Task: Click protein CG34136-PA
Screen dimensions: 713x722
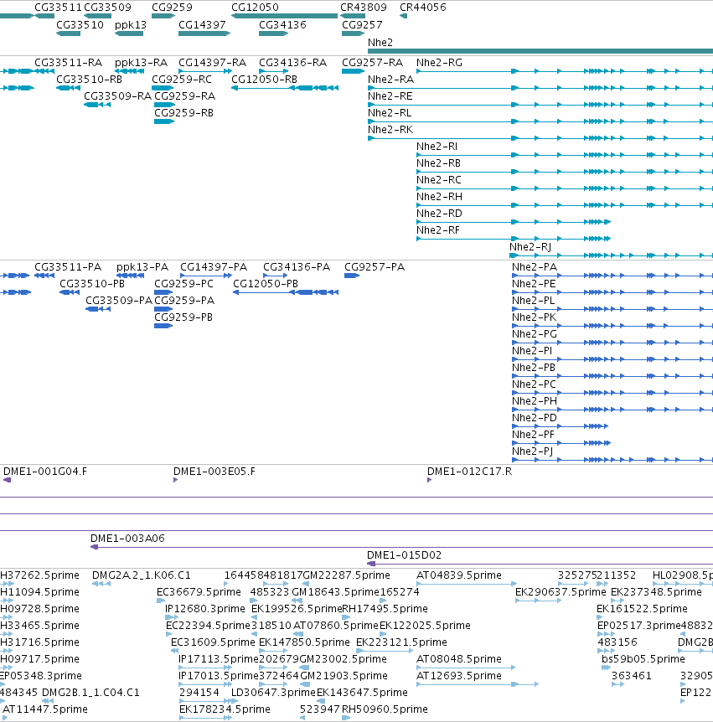Action: 297,267
